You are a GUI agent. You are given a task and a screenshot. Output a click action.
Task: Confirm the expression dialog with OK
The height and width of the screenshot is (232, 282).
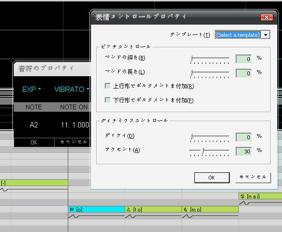212,178
